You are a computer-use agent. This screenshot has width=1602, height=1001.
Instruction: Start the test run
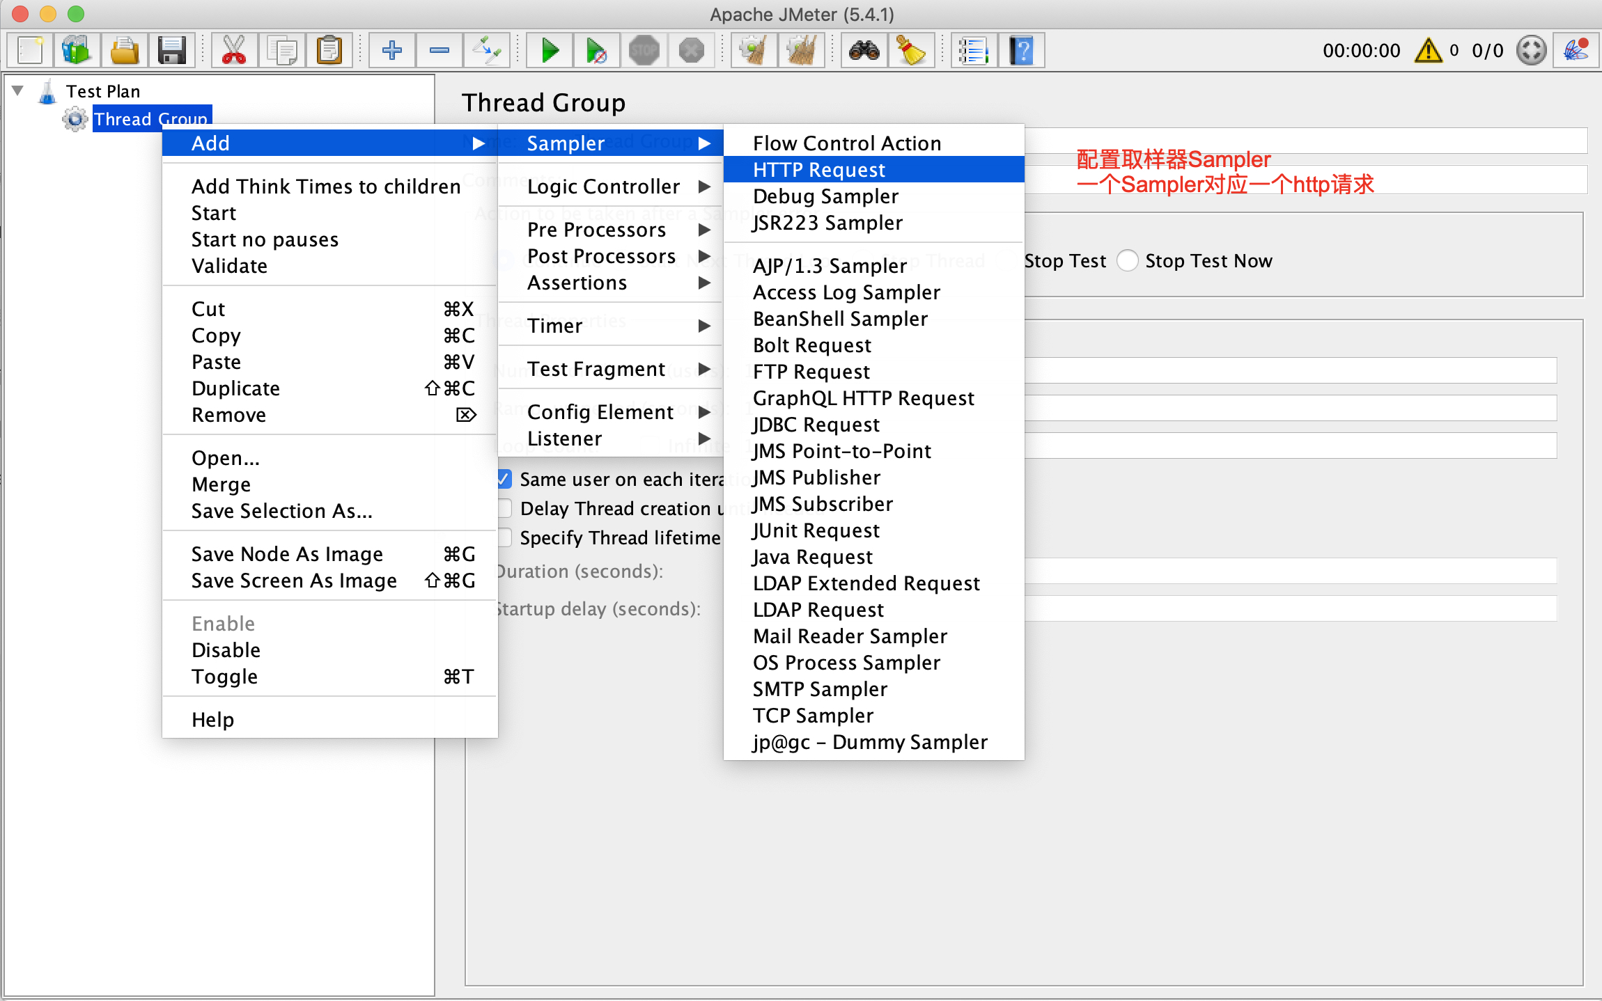pyautogui.click(x=549, y=49)
